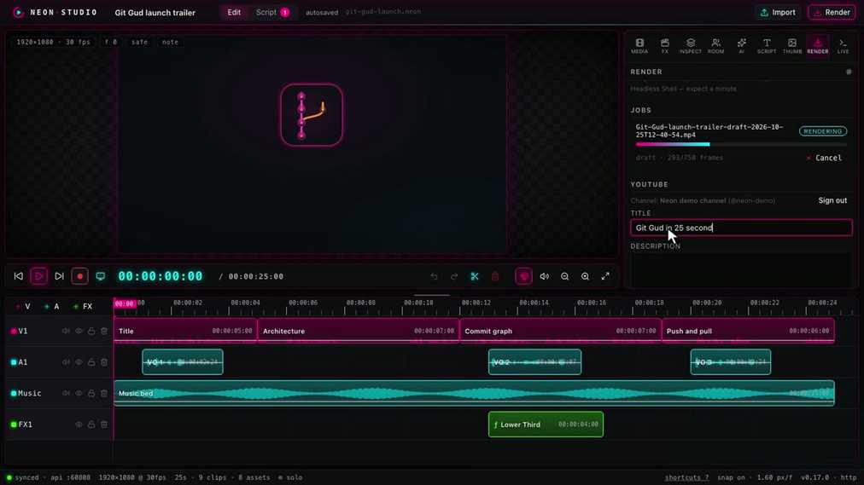The image size is (864, 485).
Task: Add a new video track (+ V)
Action: point(22,306)
